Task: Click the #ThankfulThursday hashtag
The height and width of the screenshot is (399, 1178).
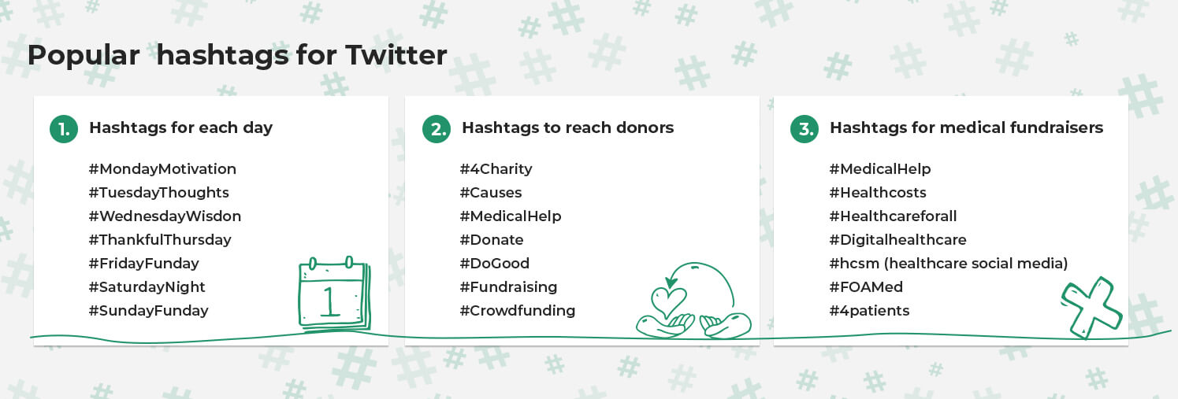Action: (160, 240)
